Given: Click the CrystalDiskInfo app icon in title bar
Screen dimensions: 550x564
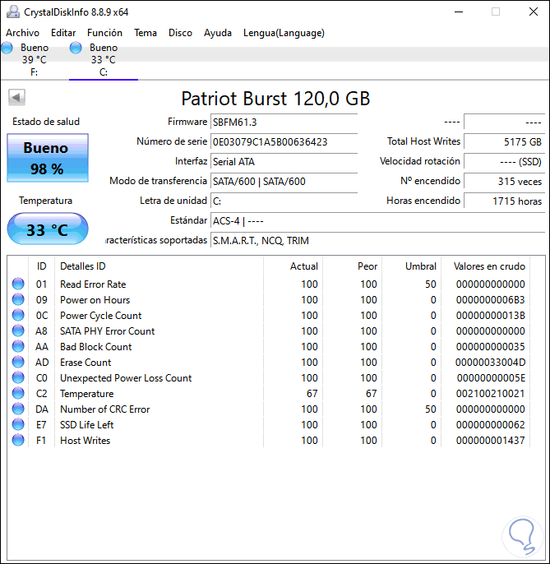Looking at the screenshot, I should [13, 12].
